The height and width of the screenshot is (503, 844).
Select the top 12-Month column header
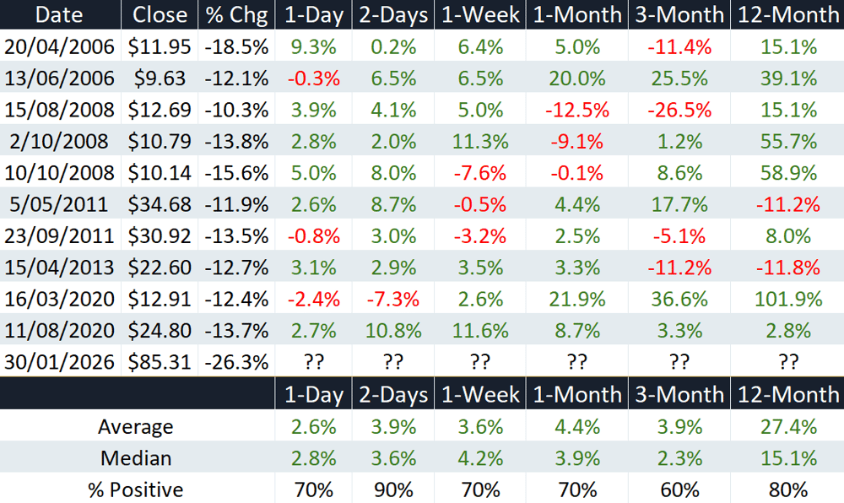(x=787, y=14)
